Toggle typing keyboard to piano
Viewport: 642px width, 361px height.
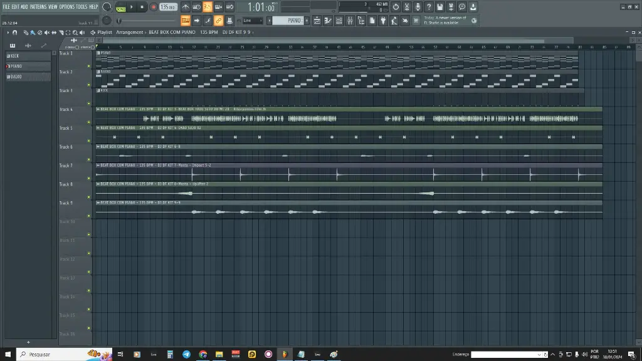tap(186, 21)
